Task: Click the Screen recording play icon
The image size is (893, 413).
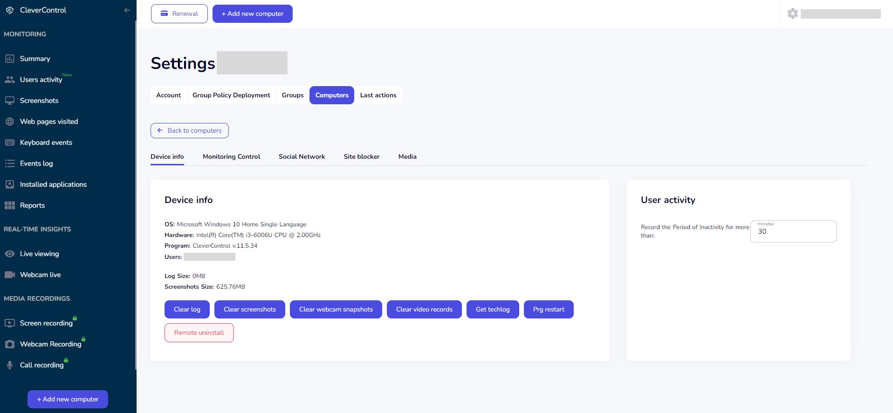Action: pyautogui.click(x=10, y=323)
